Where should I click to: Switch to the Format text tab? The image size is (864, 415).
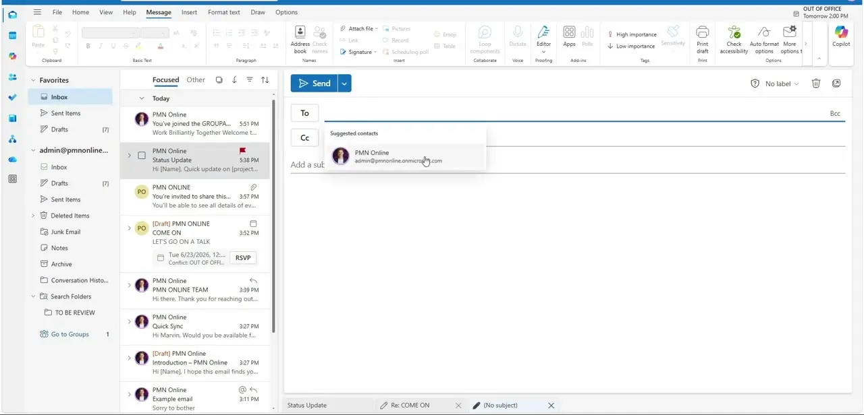pos(223,12)
